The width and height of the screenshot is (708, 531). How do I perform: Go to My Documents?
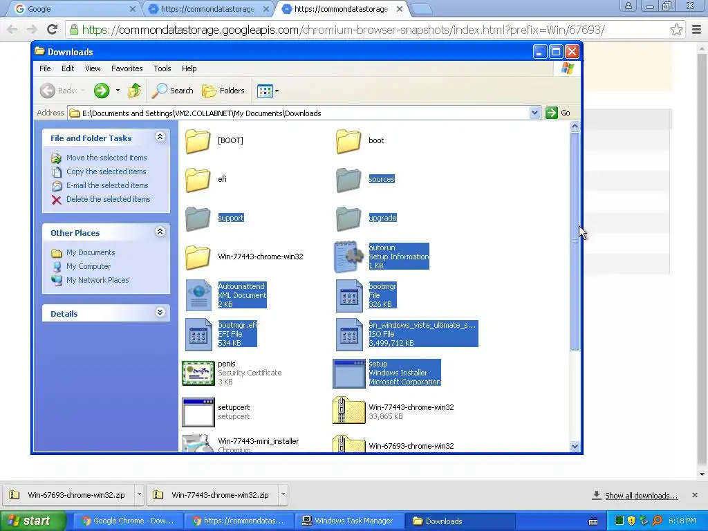click(x=91, y=253)
